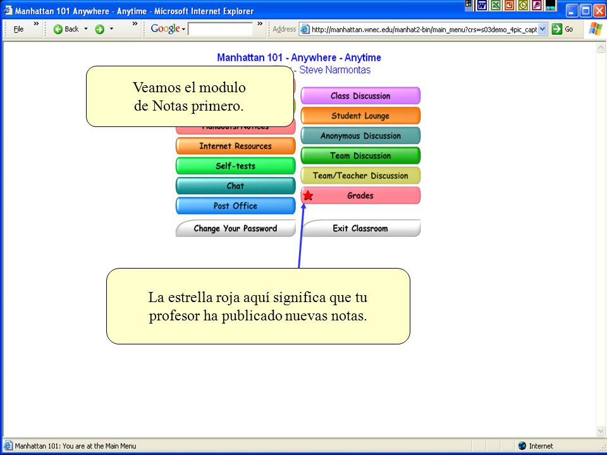Open the Team Discussion module
Viewport: 607px width, 455px height.
coord(360,155)
